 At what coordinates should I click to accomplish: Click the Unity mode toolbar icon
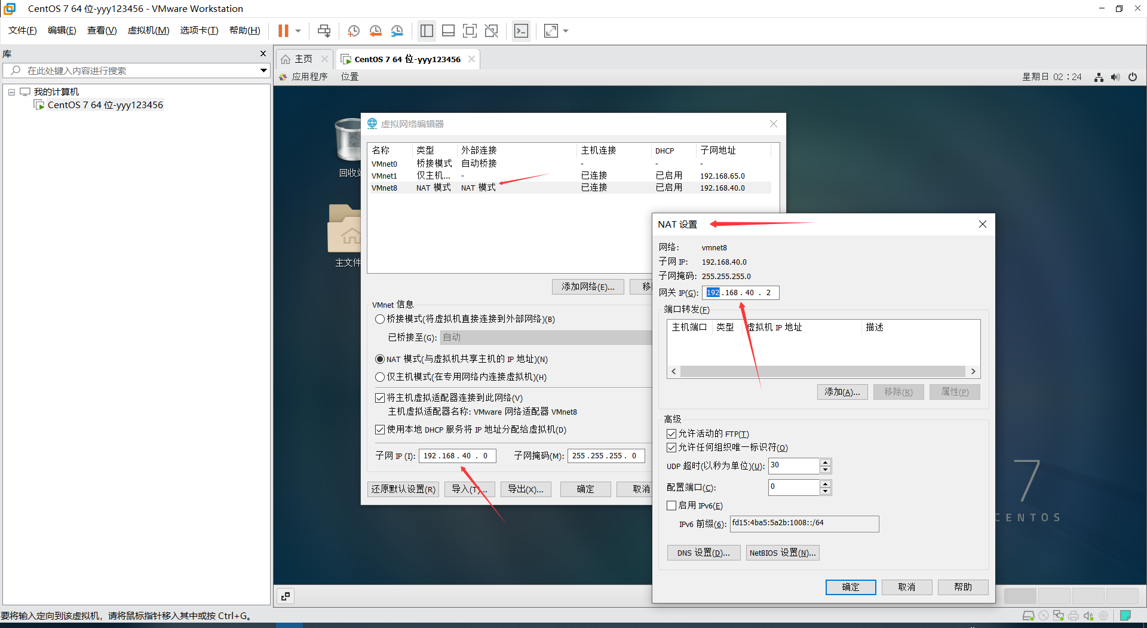tap(491, 30)
